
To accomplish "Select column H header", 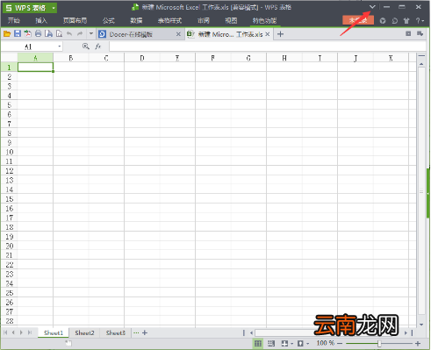I will tap(284, 58).
